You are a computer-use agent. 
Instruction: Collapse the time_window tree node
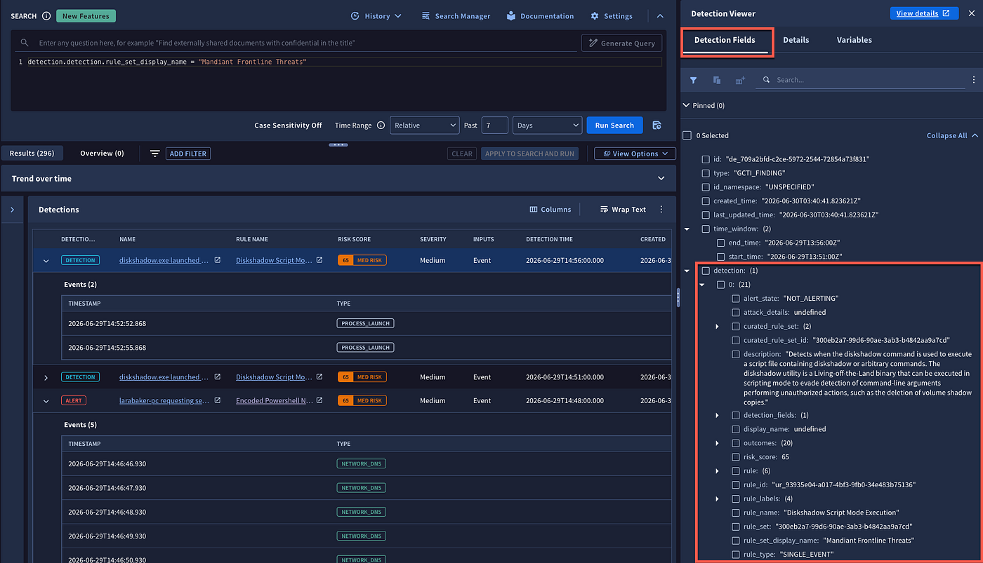click(687, 229)
